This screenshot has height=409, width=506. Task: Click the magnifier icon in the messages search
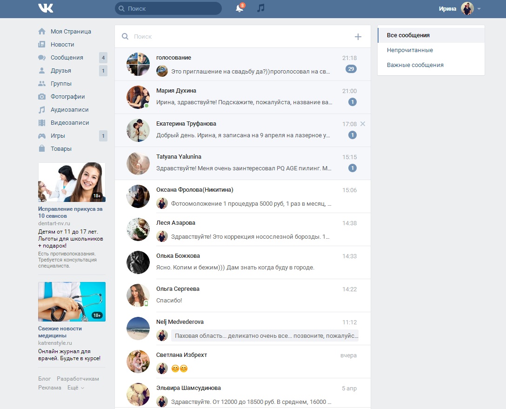pos(125,36)
